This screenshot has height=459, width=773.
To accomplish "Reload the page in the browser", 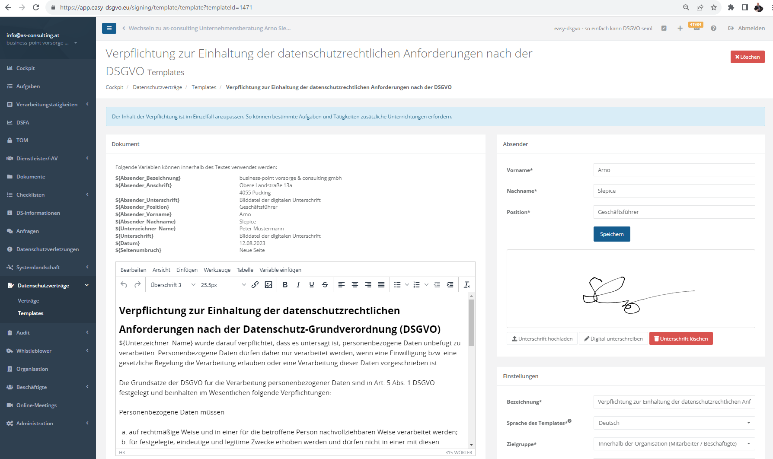I will (36, 7).
